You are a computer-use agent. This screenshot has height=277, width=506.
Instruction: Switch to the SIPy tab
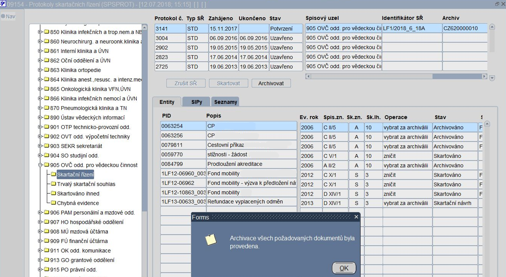coord(196,102)
